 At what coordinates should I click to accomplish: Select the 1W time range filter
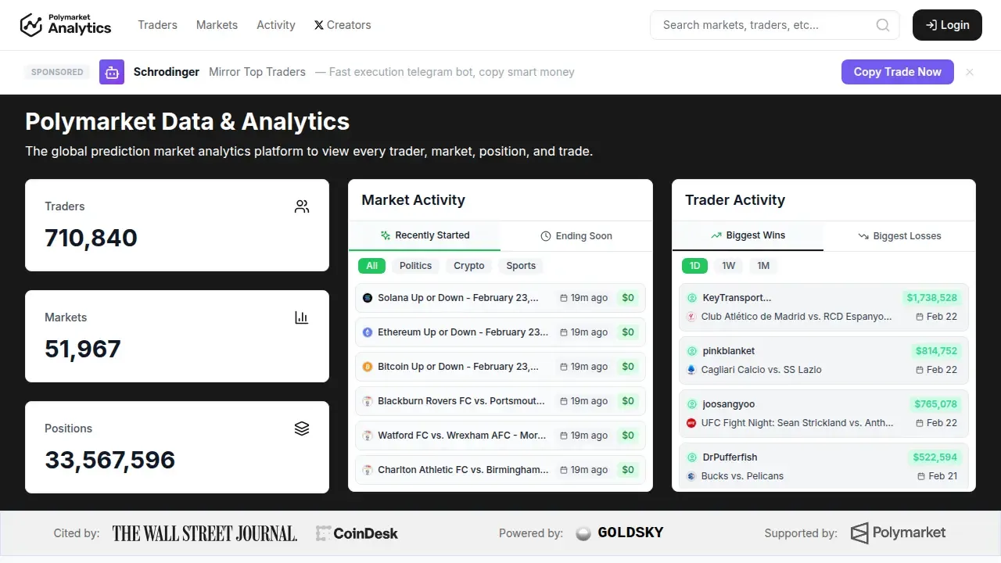(x=728, y=266)
